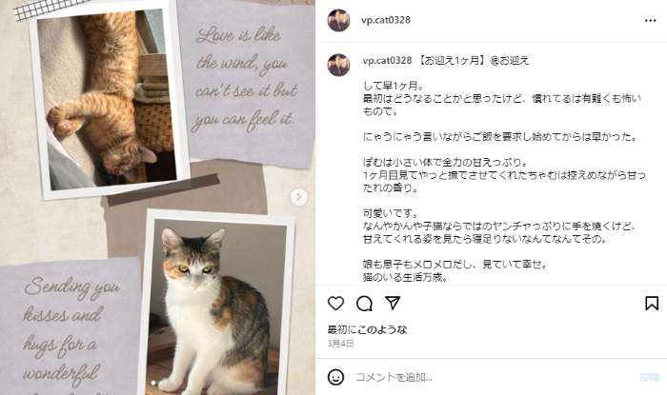Image resolution: width=667 pixels, height=395 pixels.
Task: Select the white carousel indicator dot
Action: point(153,383)
